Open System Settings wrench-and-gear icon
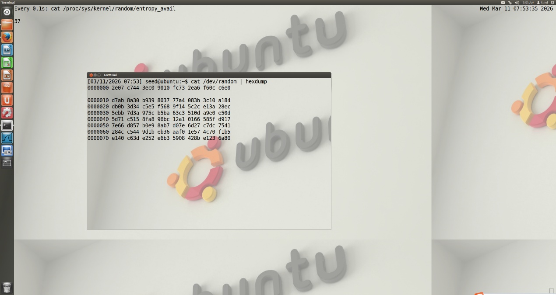The height and width of the screenshot is (295, 556). pos(7,113)
